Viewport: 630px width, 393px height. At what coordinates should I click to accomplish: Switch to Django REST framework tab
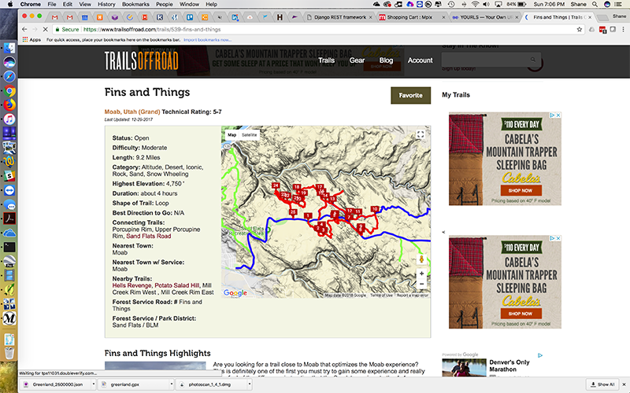click(x=339, y=17)
